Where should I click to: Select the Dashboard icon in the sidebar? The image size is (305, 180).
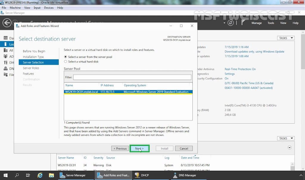click(x=6, y=38)
